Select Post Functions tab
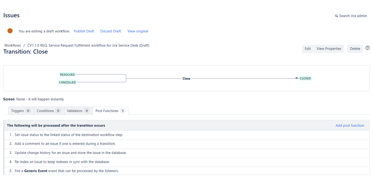 [x=111, y=111]
